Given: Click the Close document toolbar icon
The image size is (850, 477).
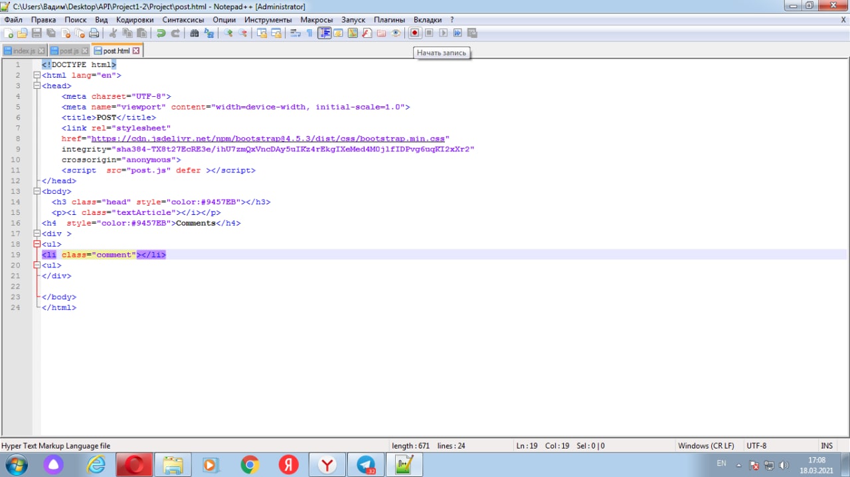Looking at the screenshot, I should click(x=65, y=33).
